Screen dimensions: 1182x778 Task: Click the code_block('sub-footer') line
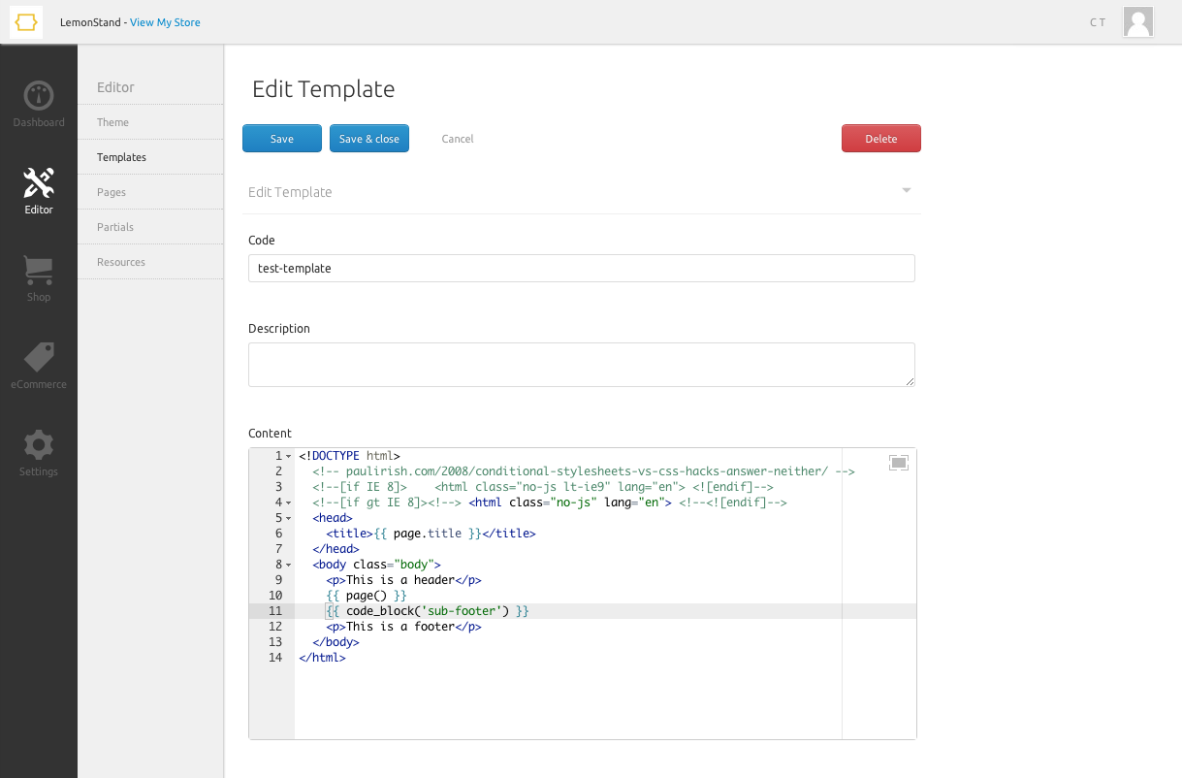pos(428,611)
